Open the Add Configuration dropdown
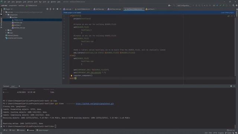This screenshot has width=238, height=134. pos(183,6)
